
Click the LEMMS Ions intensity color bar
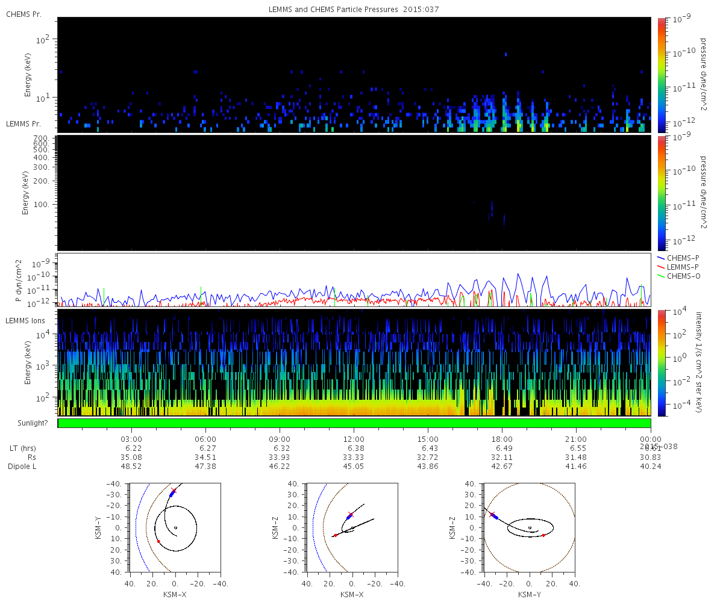pos(661,362)
